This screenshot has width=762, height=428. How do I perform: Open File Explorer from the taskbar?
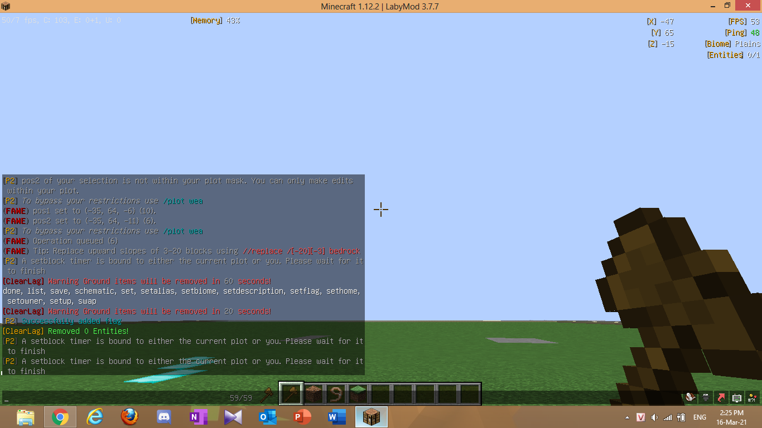tap(26, 417)
